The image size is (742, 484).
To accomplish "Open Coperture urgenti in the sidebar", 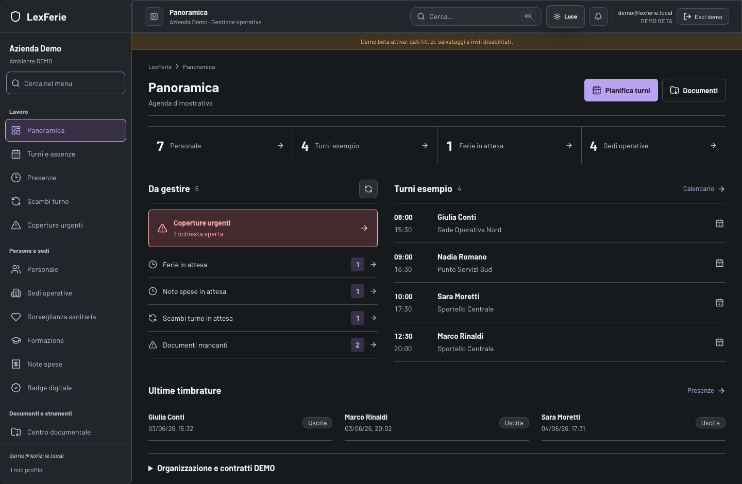I will coord(65,225).
